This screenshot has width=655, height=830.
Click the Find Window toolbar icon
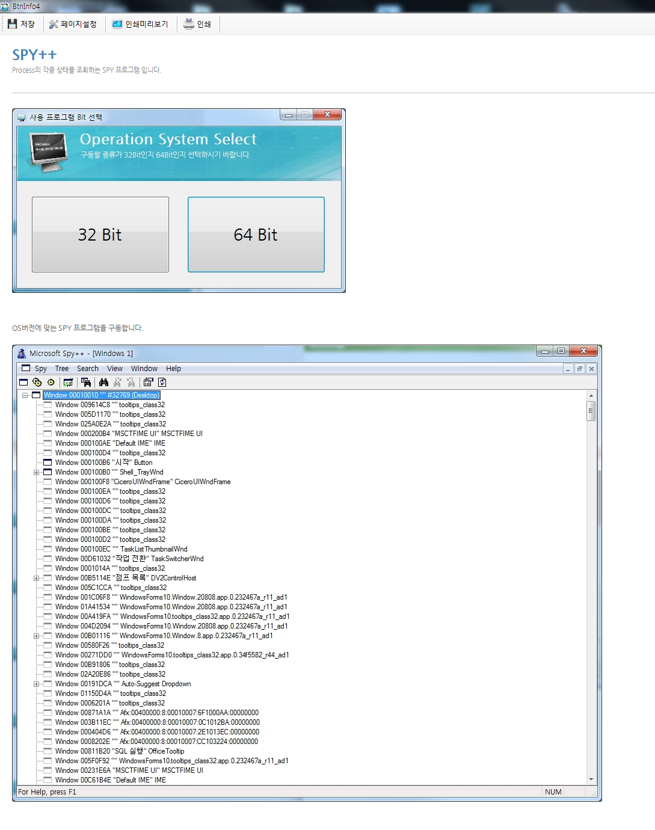pyautogui.click(x=86, y=382)
